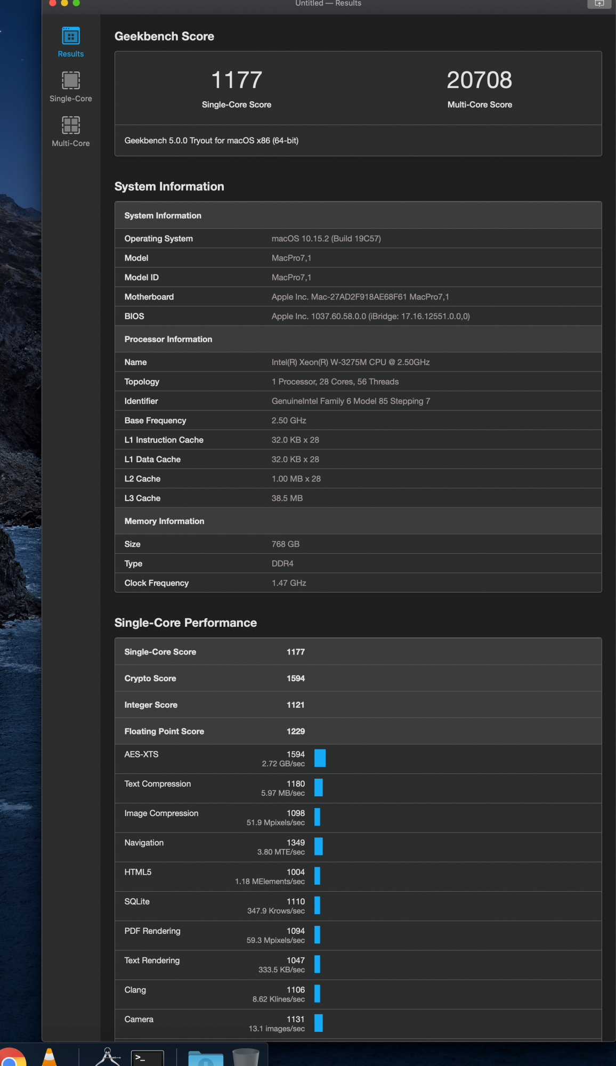Click the large 20708 multi-core score number
Screen dimensions: 616x1066
[x=480, y=80]
